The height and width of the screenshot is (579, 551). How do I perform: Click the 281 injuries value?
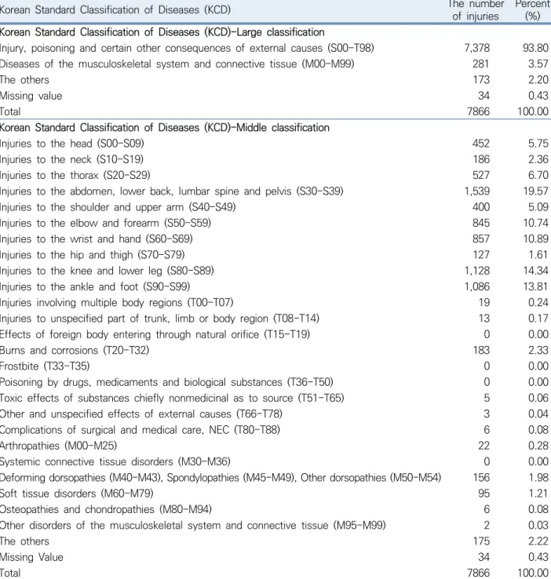481,64
